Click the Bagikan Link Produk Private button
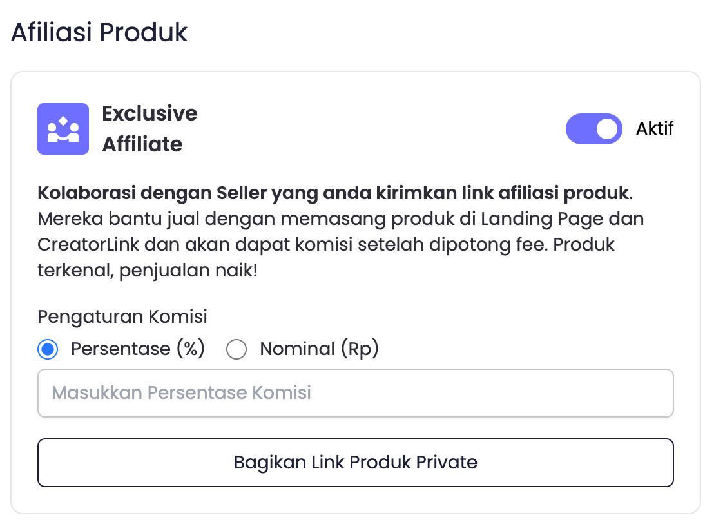The height and width of the screenshot is (531, 714). click(356, 463)
